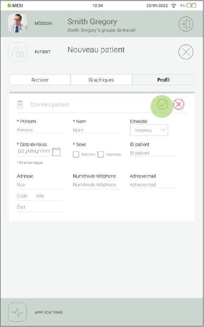Focus the ID patient input field

153,153
